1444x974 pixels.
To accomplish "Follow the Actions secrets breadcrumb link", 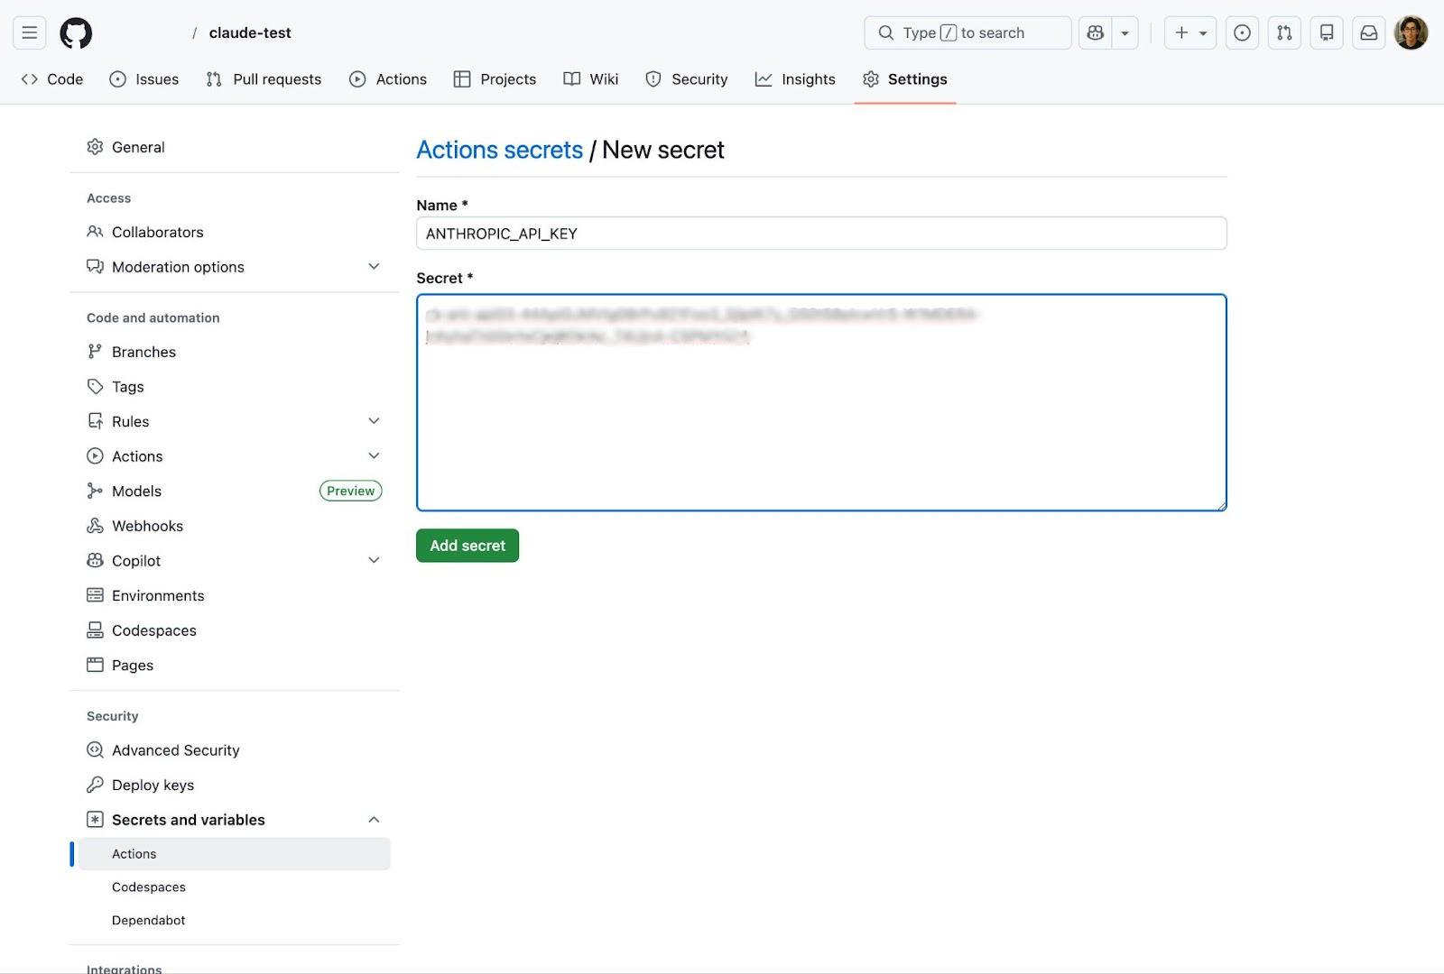I will coord(499,150).
